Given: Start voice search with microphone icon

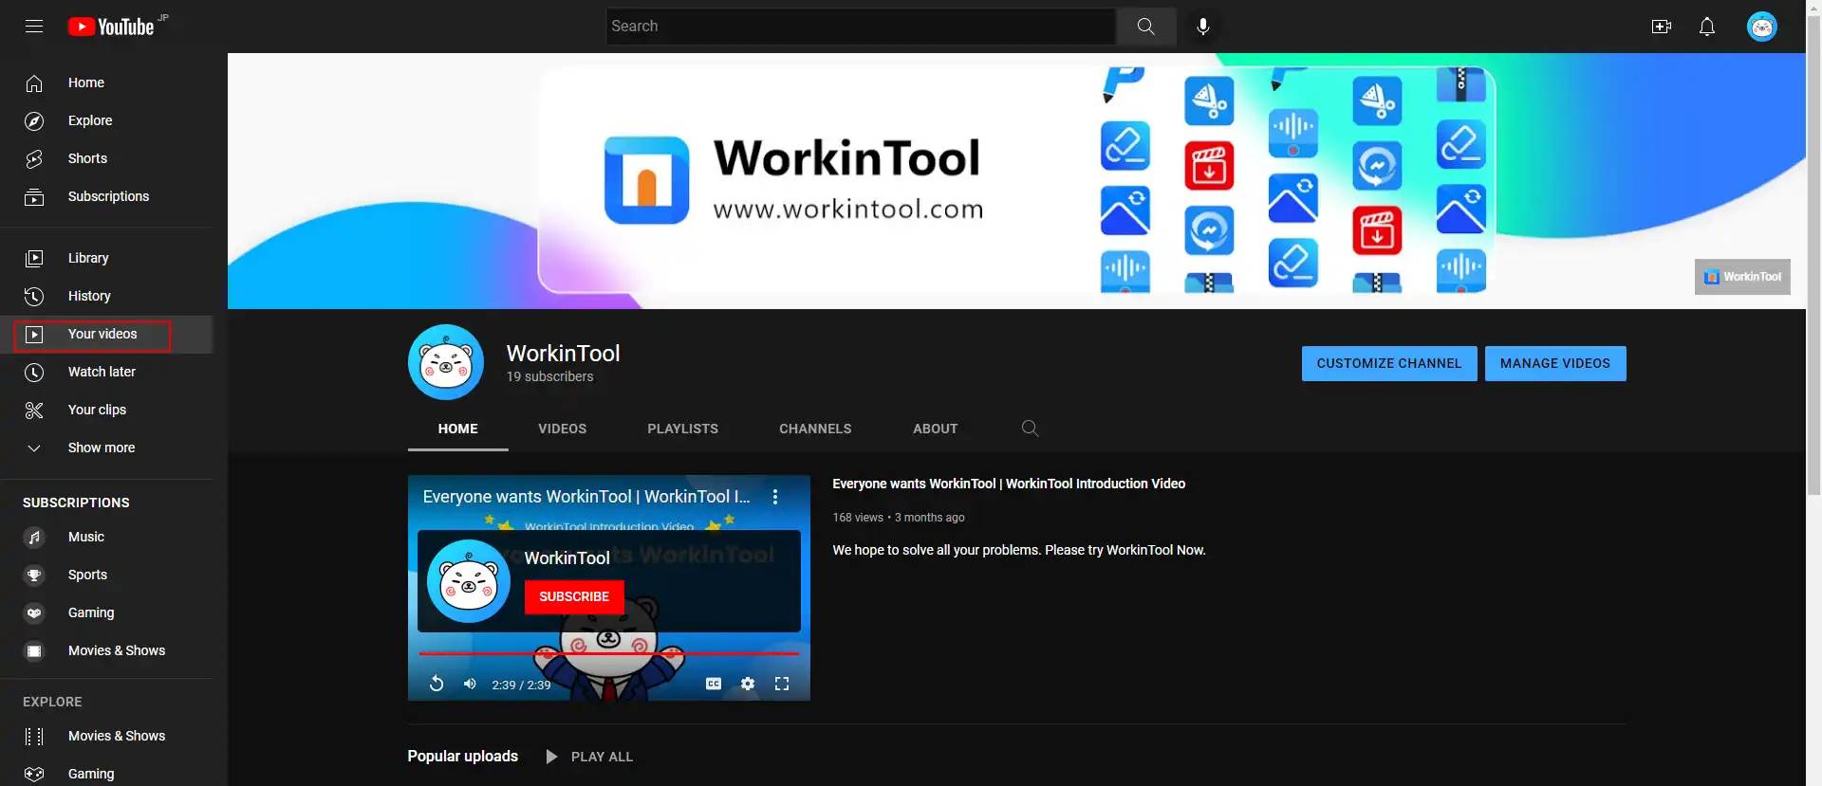Looking at the screenshot, I should point(1203,27).
